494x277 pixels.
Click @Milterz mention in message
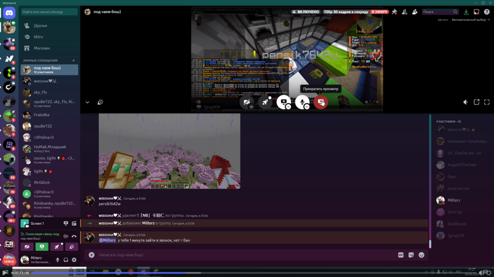[x=107, y=240]
